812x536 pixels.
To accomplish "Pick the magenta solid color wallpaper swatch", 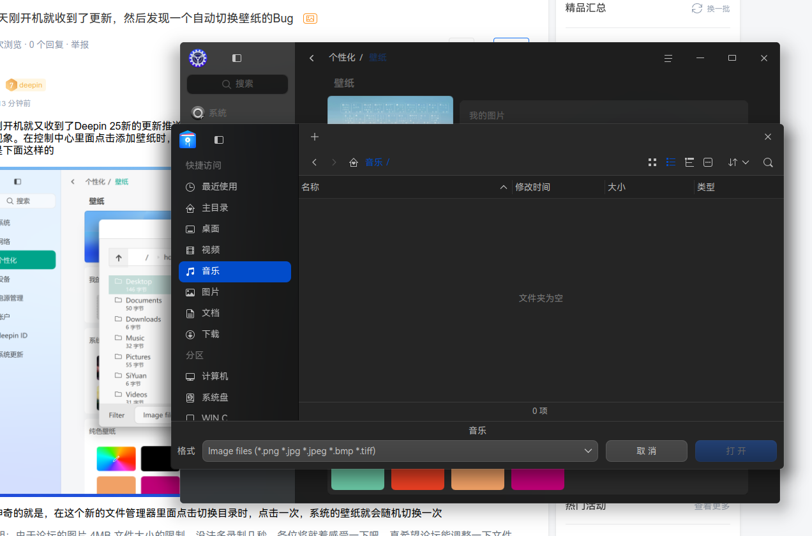I will (538, 479).
